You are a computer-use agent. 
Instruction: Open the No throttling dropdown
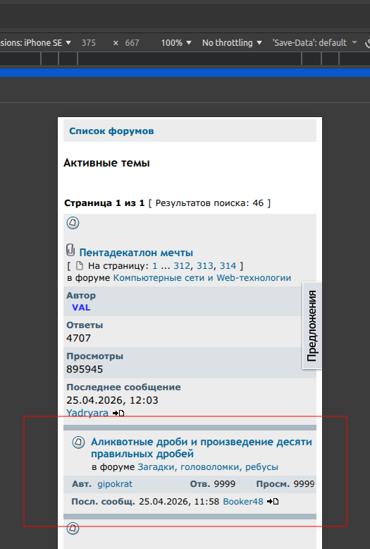point(232,43)
